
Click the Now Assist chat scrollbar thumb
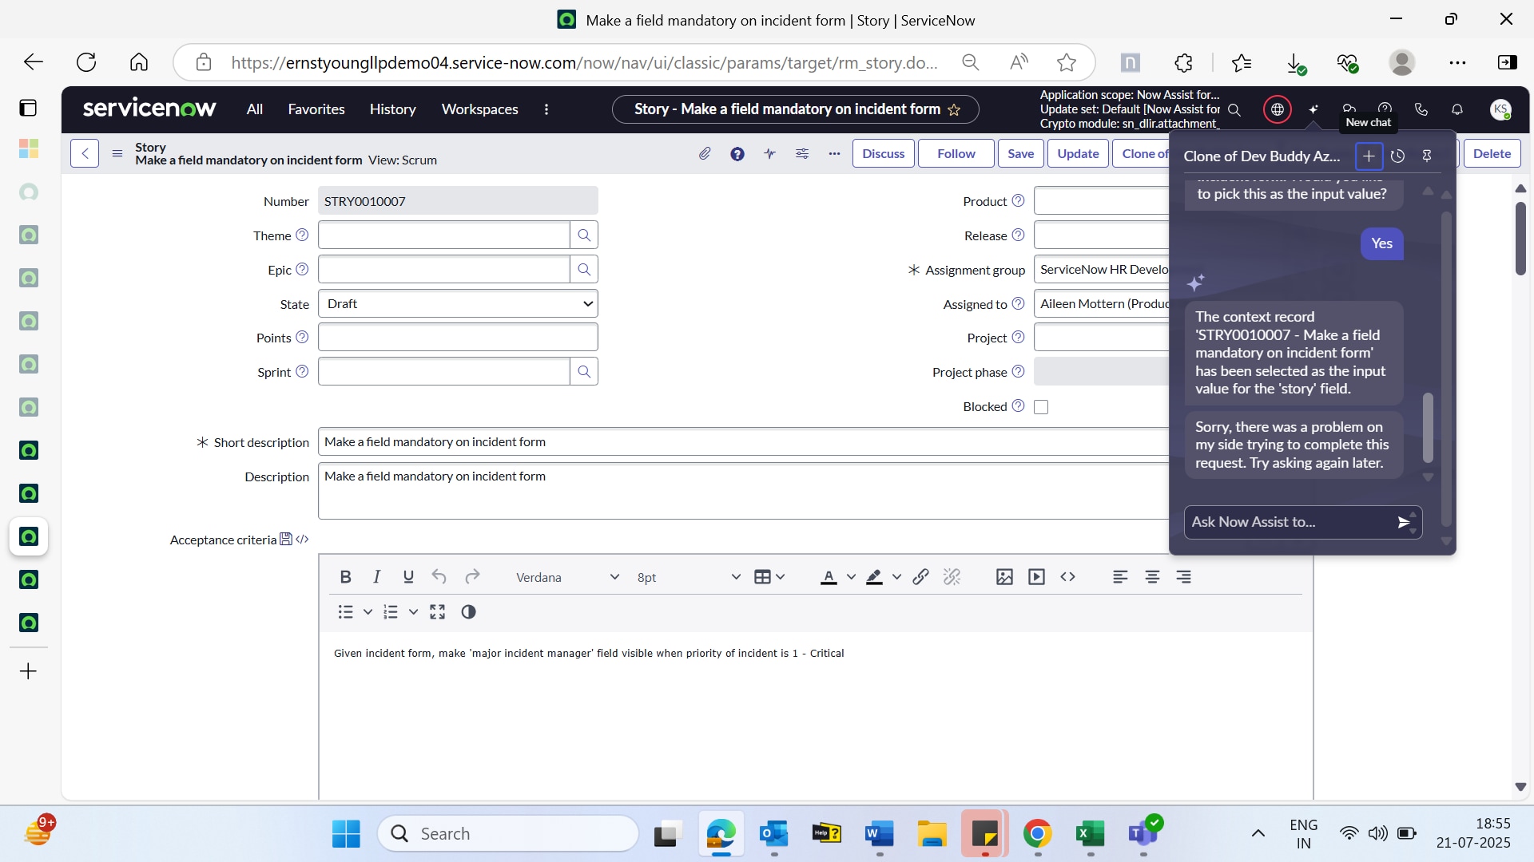pyautogui.click(x=1428, y=428)
